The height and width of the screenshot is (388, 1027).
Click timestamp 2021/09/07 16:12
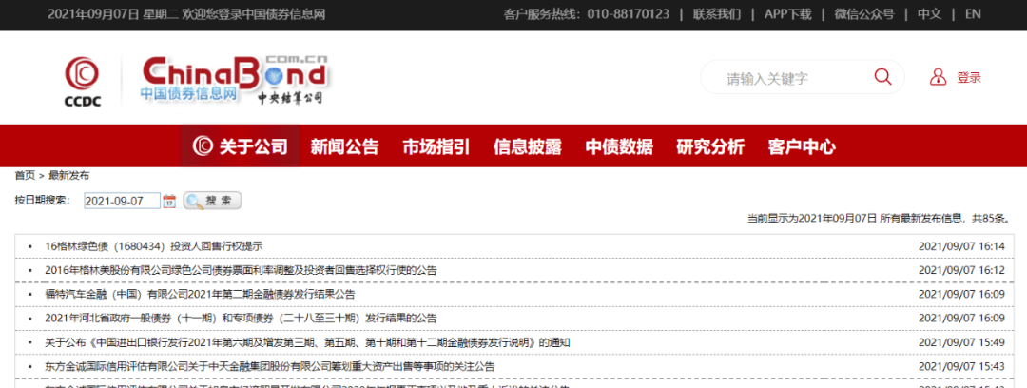point(961,270)
